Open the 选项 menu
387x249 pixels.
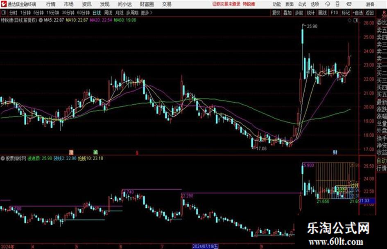(x=315, y=4)
